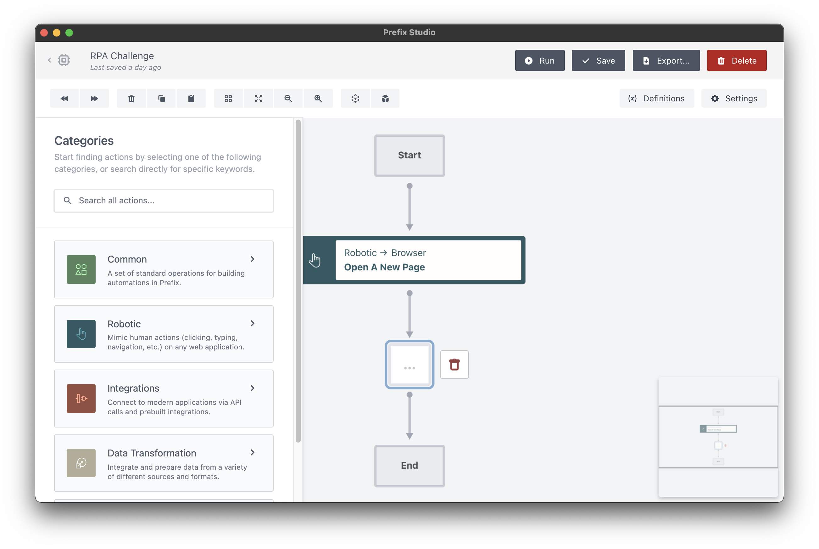Click the zoom-out magnifier toolbar icon
Screen dimensions: 819x549
coord(289,98)
